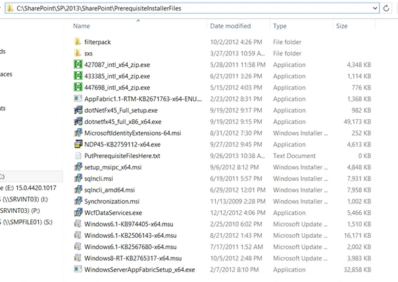Select the sxs folder name
Screen dimensions: 398x282
(x=88, y=53)
